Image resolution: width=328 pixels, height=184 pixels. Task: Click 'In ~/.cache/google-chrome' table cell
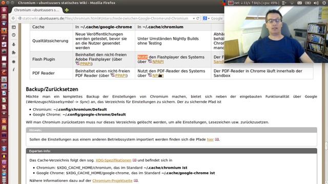104,27
